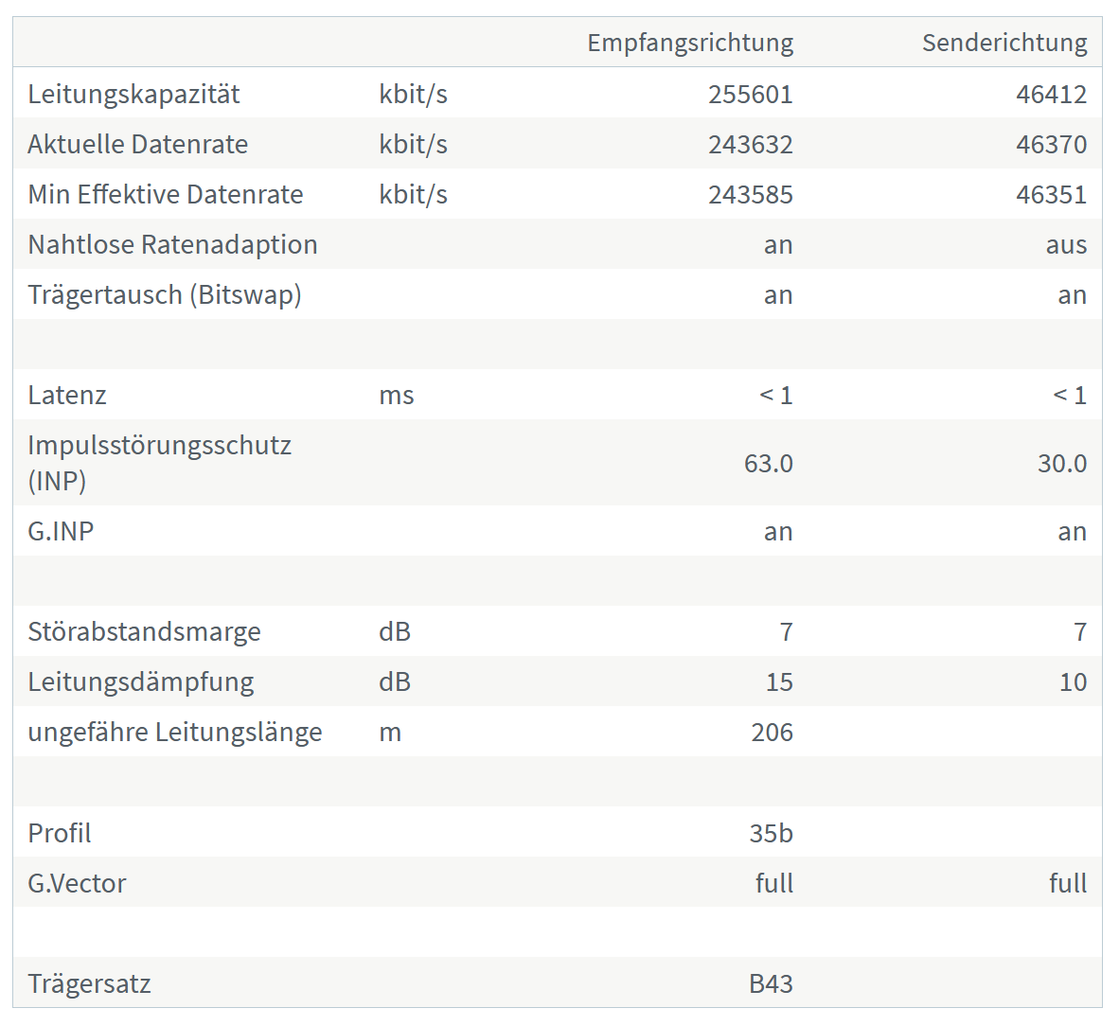Click the line length value 206
The width and height of the screenshot is (1119, 1026).
click(772, 732)
